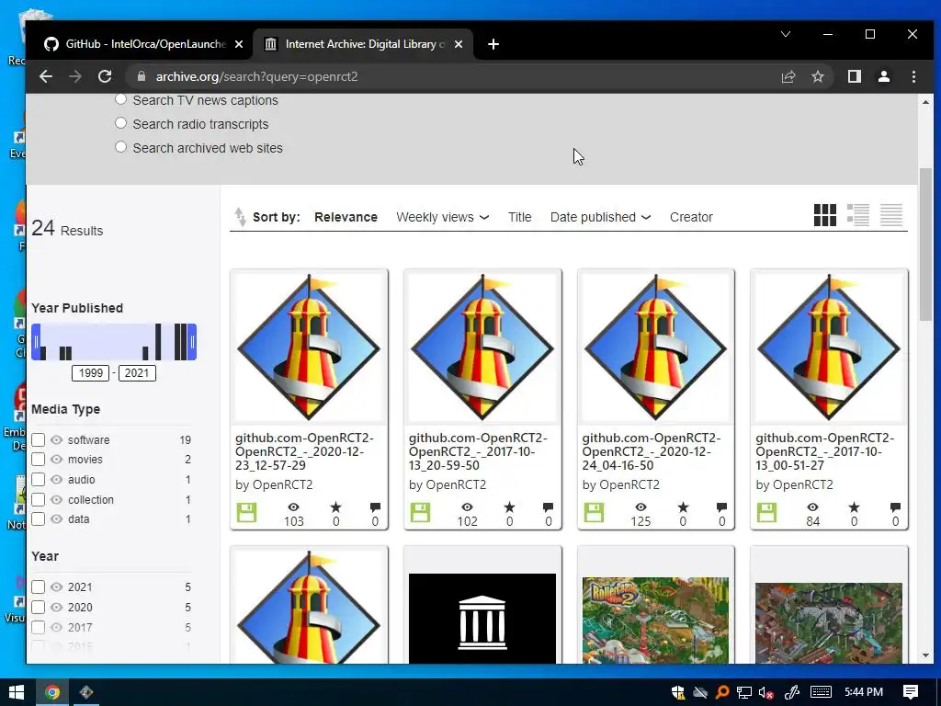This screenshot has height=706, width=941.
Task: Click the muted volume tray icon
Action: pos(765,693)
